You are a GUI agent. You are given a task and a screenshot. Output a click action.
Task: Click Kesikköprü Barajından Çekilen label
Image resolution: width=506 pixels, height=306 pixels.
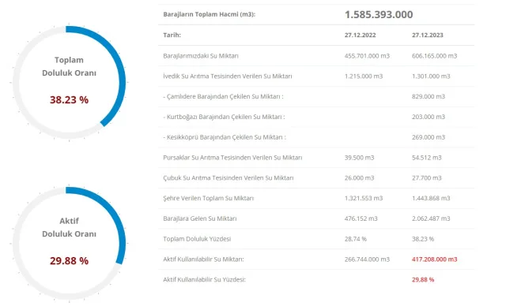[x=225, y=137]
